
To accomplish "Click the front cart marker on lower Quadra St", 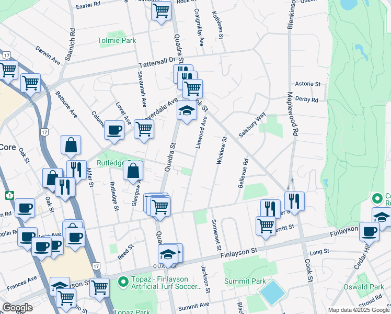I will (160, 207).
